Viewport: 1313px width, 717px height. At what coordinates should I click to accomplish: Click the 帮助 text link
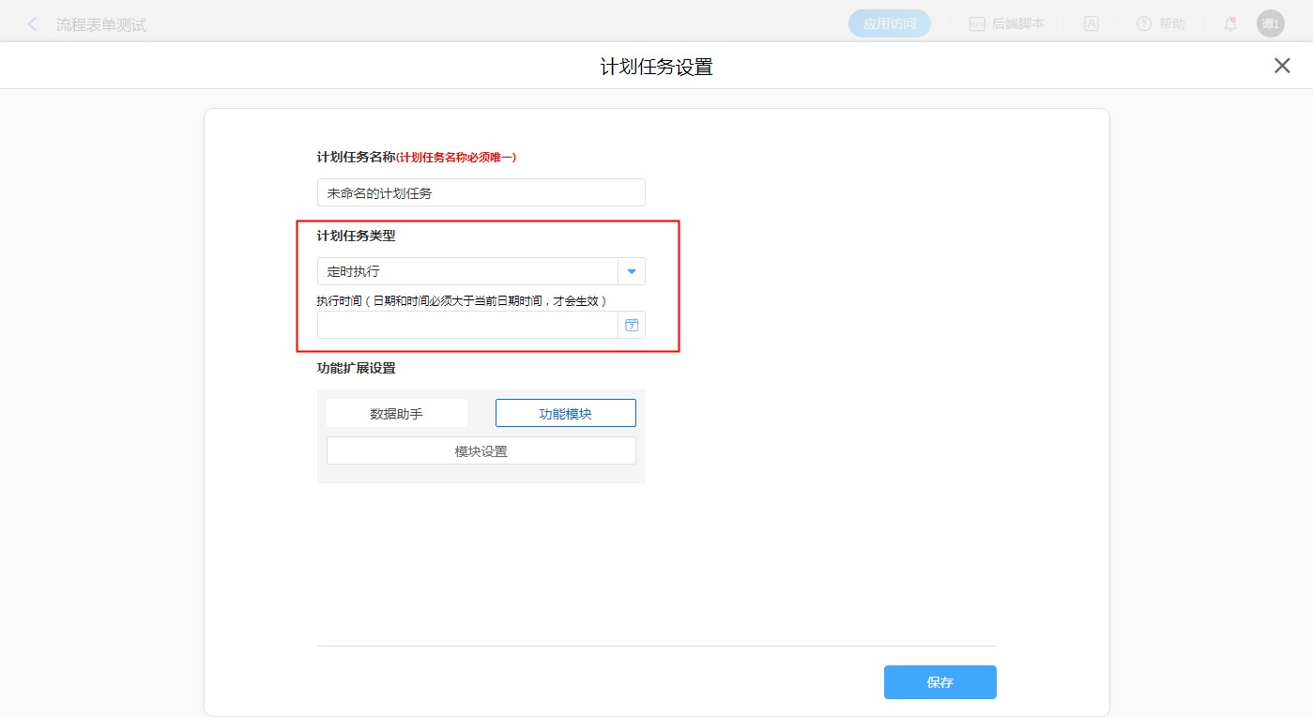pyautogui.click(x=1172, y=24)
